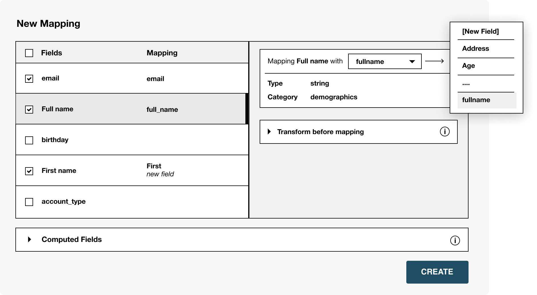Screen dimensions: 537x295
Task: Click the CREATE button
Action: pyautogui.click(x=437, y=272)
